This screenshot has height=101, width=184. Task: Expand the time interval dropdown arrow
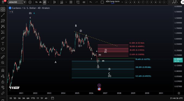pos(48,2)
